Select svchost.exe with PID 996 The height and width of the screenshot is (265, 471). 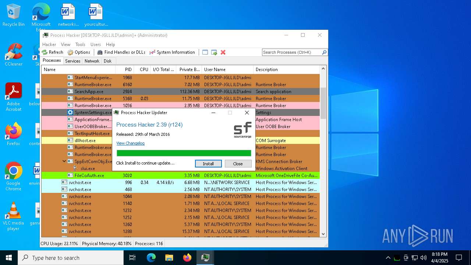[x=180, y=183]
